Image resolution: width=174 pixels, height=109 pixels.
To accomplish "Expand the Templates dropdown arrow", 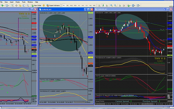I will point(140,6).
